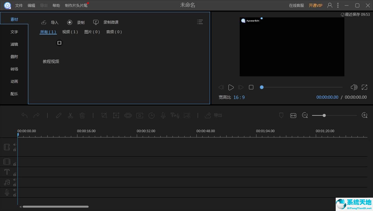373x211 pixels.
Task: Open the 文件 menu
Action: click(19, 6)
